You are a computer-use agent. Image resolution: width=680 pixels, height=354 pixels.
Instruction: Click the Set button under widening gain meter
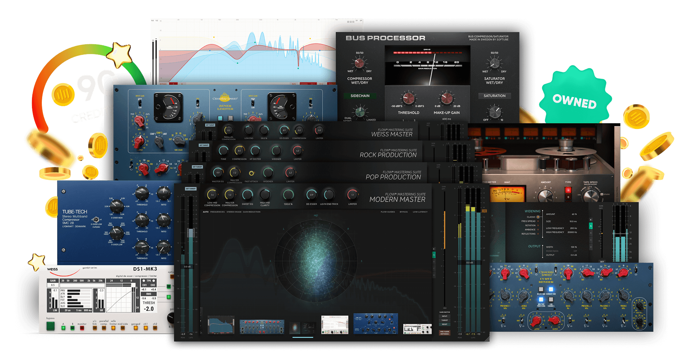click(x=602, y=262)
